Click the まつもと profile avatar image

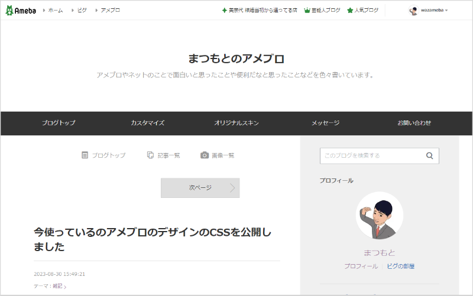pos(379,216)
